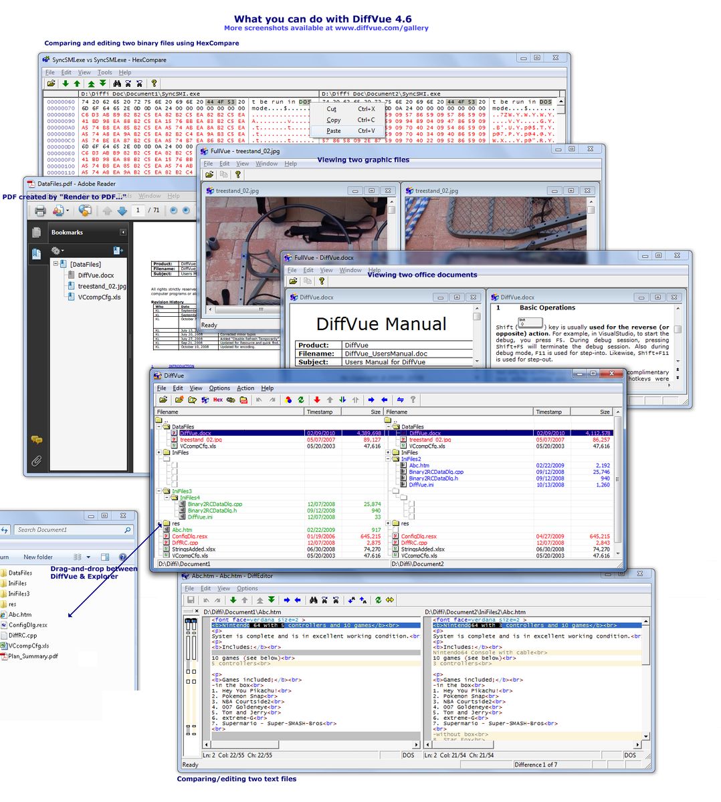Screen dimensions: 721x802
Task: Jump to next difference with the red arrow
Action: tap(318, 400)
